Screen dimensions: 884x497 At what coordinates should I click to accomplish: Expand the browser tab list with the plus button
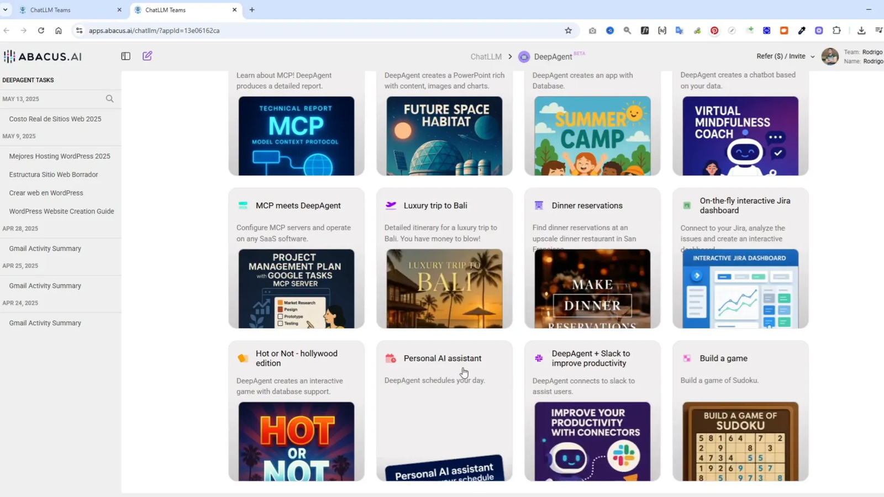[251, 9]
